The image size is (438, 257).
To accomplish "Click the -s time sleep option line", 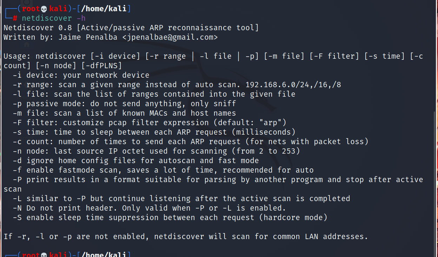I will 154,132.
